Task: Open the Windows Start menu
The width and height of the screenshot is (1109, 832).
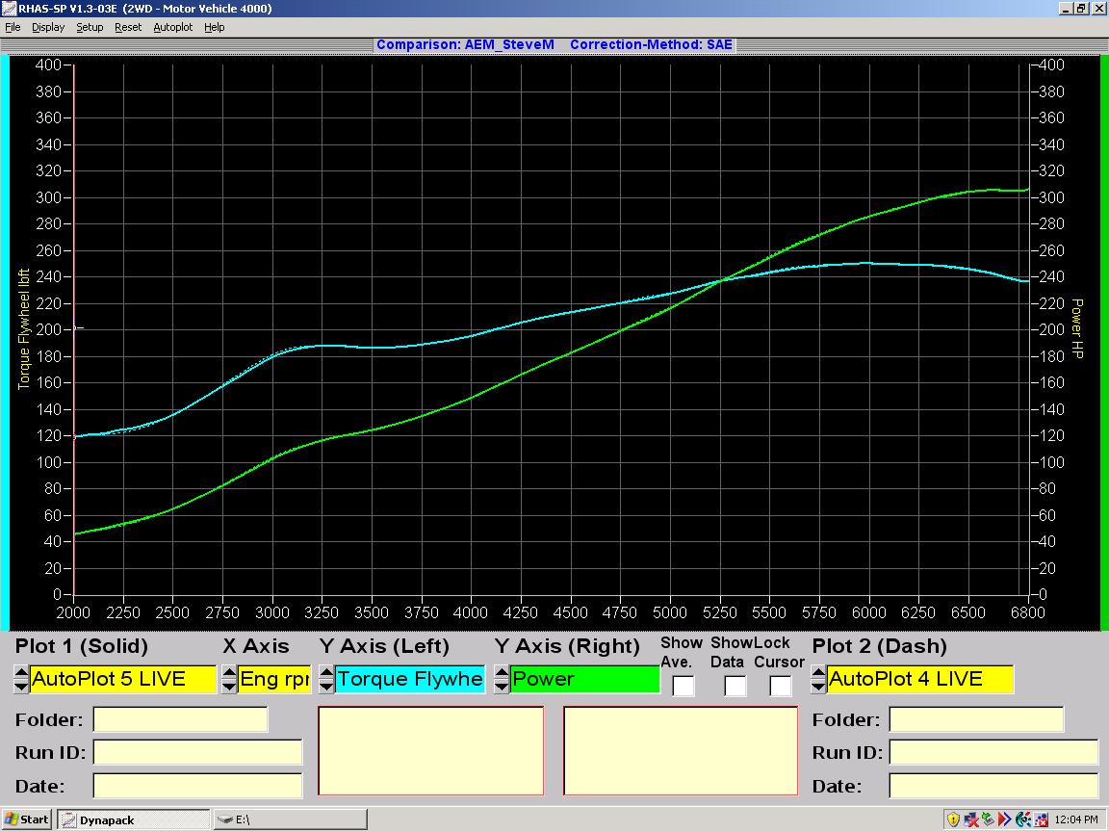Action: point(26,819)
